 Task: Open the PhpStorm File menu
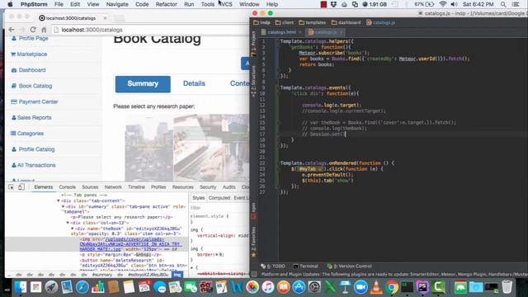(x=59, y=4)
